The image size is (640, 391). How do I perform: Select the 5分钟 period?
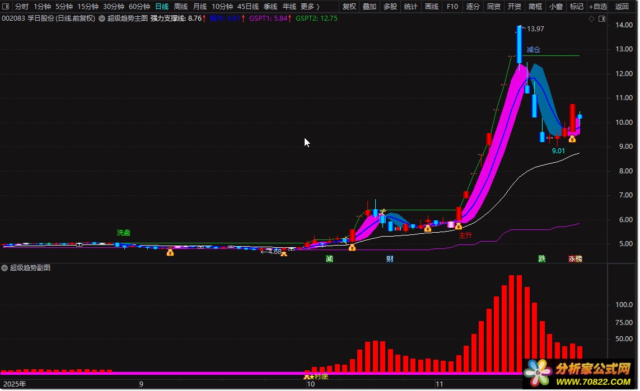pos(64,7)
